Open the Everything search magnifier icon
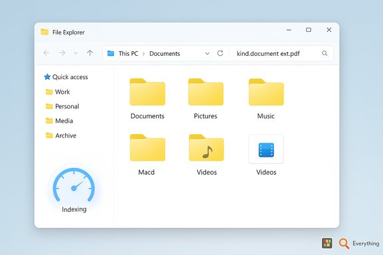The width and height of the screenshot is (383, 255). (x=344, y=243)
